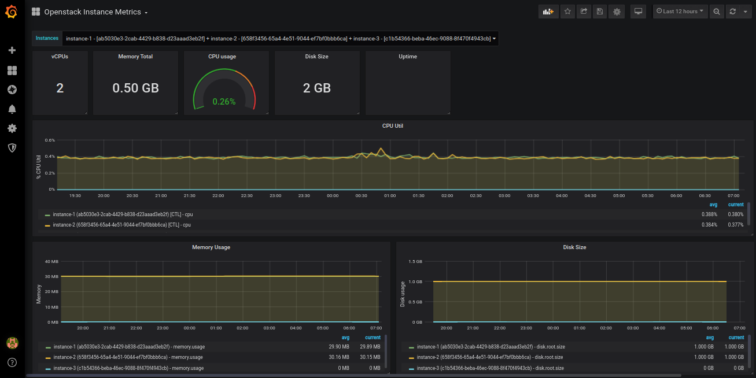
Task: Expand the Instances variable dropdown
Action: pyautogui.click(x=280, y=39)
